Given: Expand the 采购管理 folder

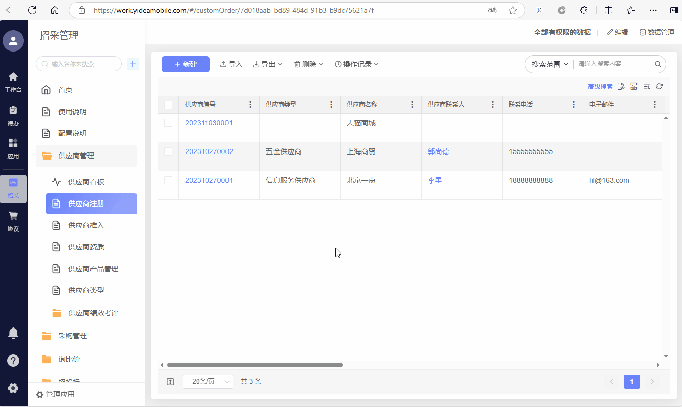Looking at the screenshot, I should 72,336.
